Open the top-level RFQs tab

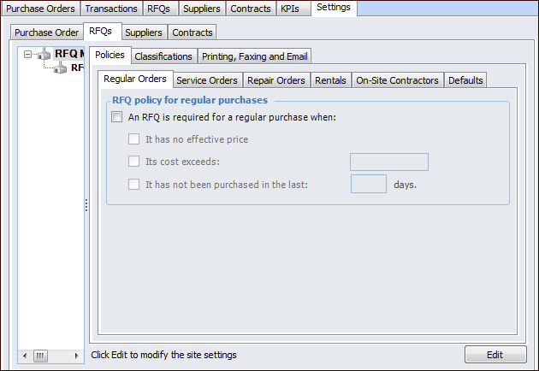[x=159, y=9]
